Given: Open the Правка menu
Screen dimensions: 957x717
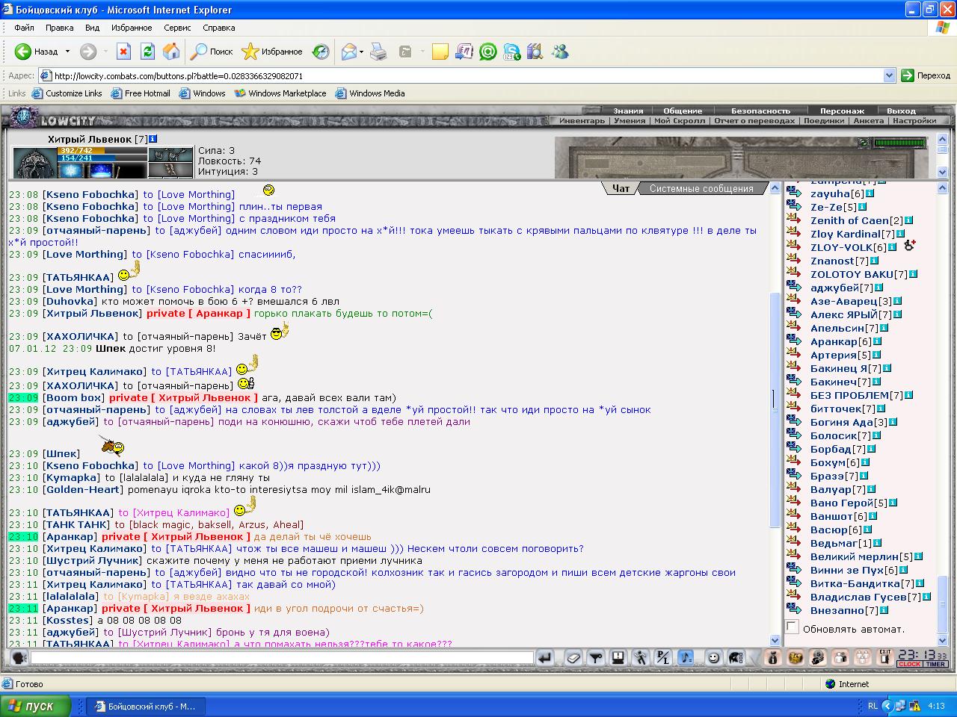Looking at the screenshot, I should click(59, 28).
